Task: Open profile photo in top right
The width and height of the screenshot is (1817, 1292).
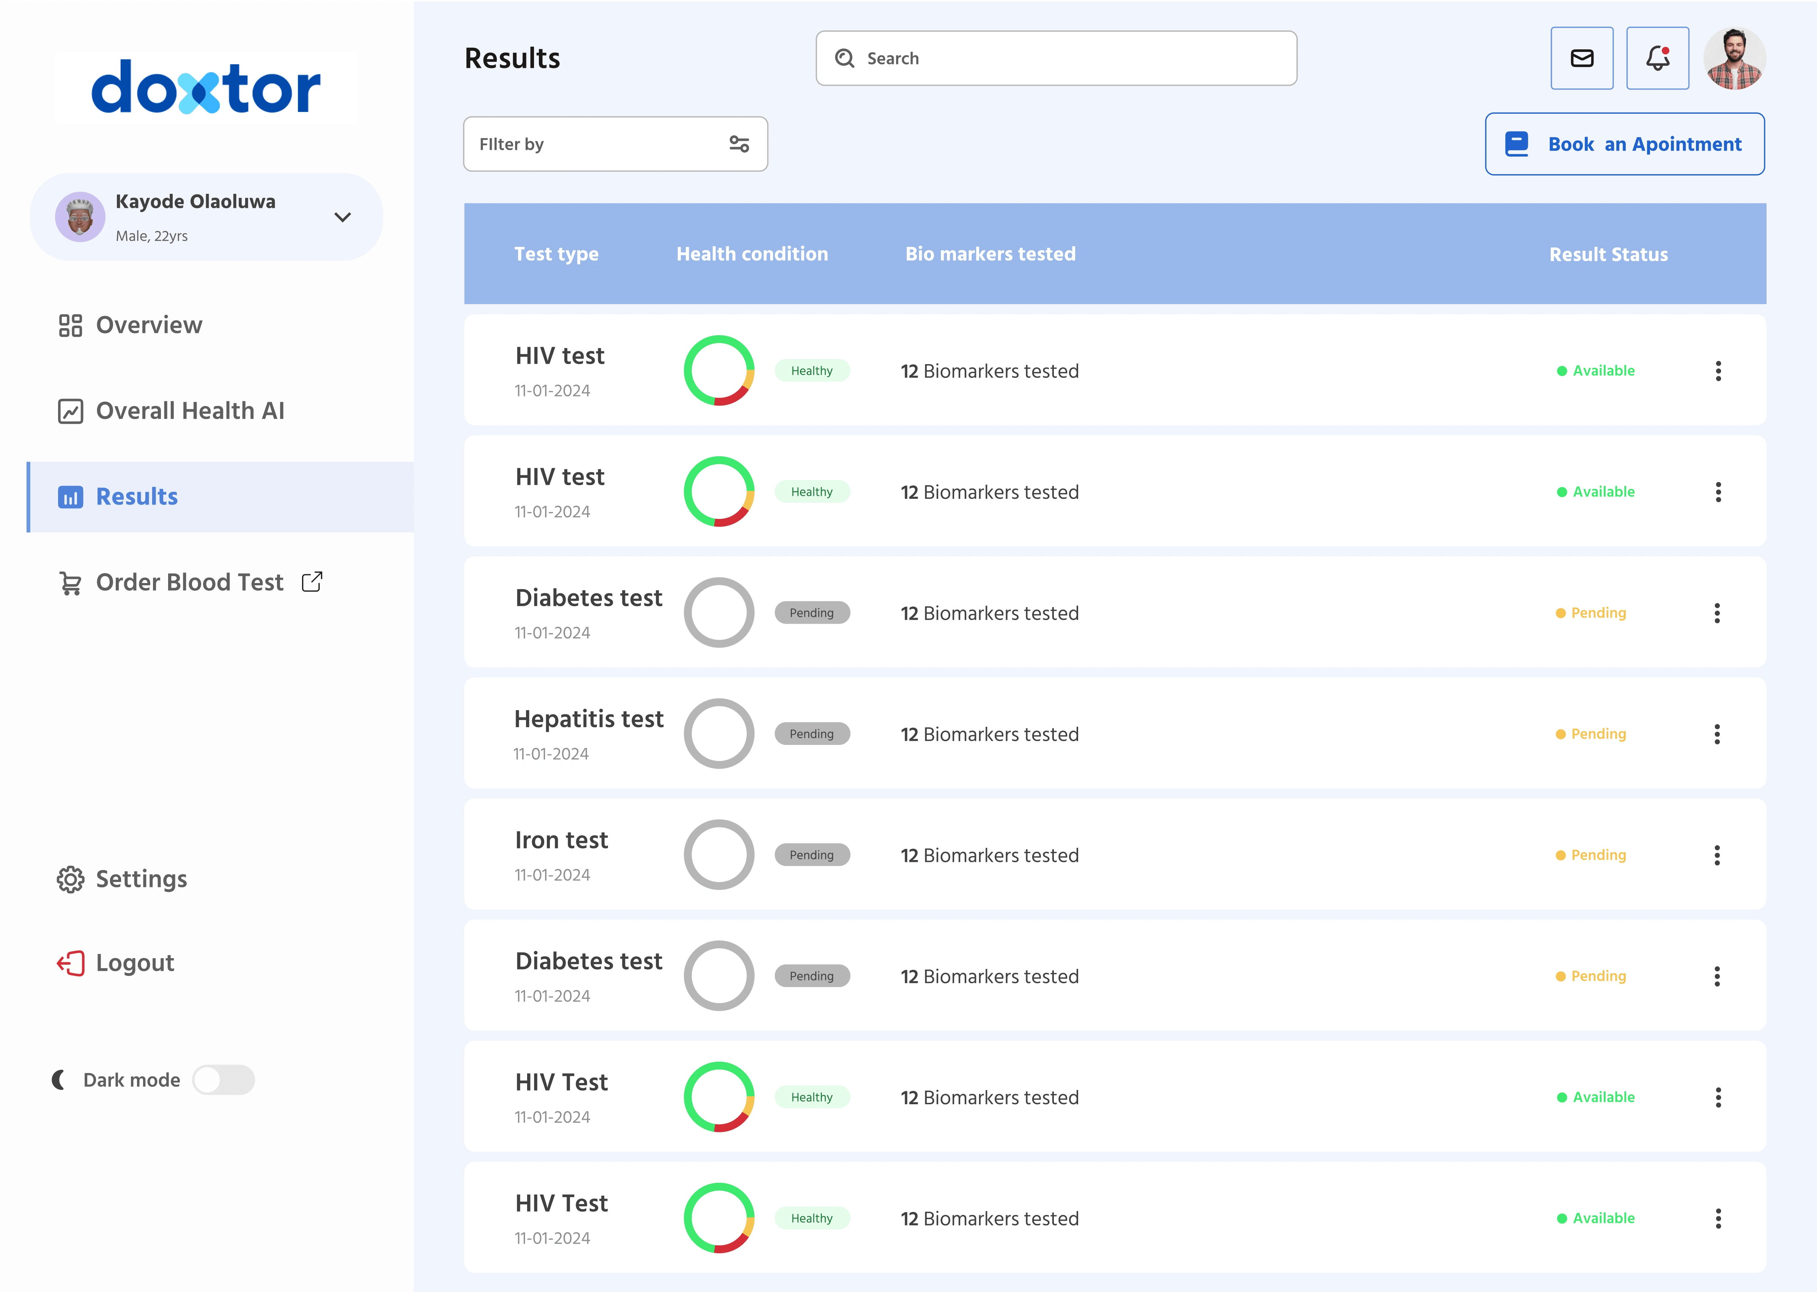Action: (x=1734, y=58)
